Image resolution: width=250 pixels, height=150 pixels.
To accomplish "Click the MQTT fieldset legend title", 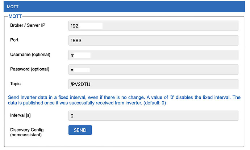I will pyautogui.click(x=15, y=16).
